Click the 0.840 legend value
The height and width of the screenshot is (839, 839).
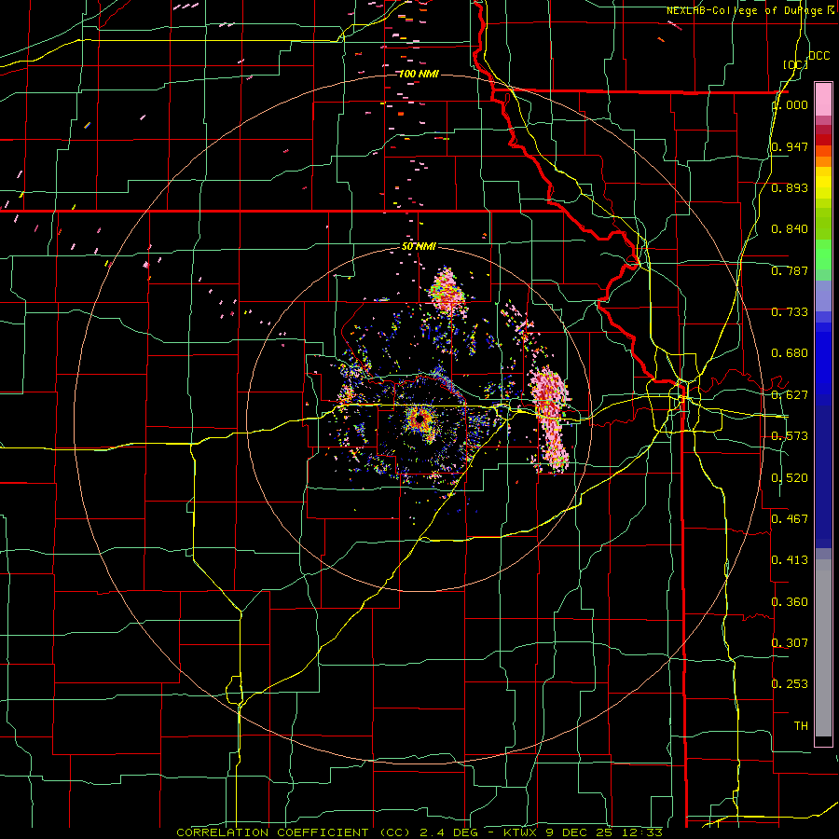790,229
